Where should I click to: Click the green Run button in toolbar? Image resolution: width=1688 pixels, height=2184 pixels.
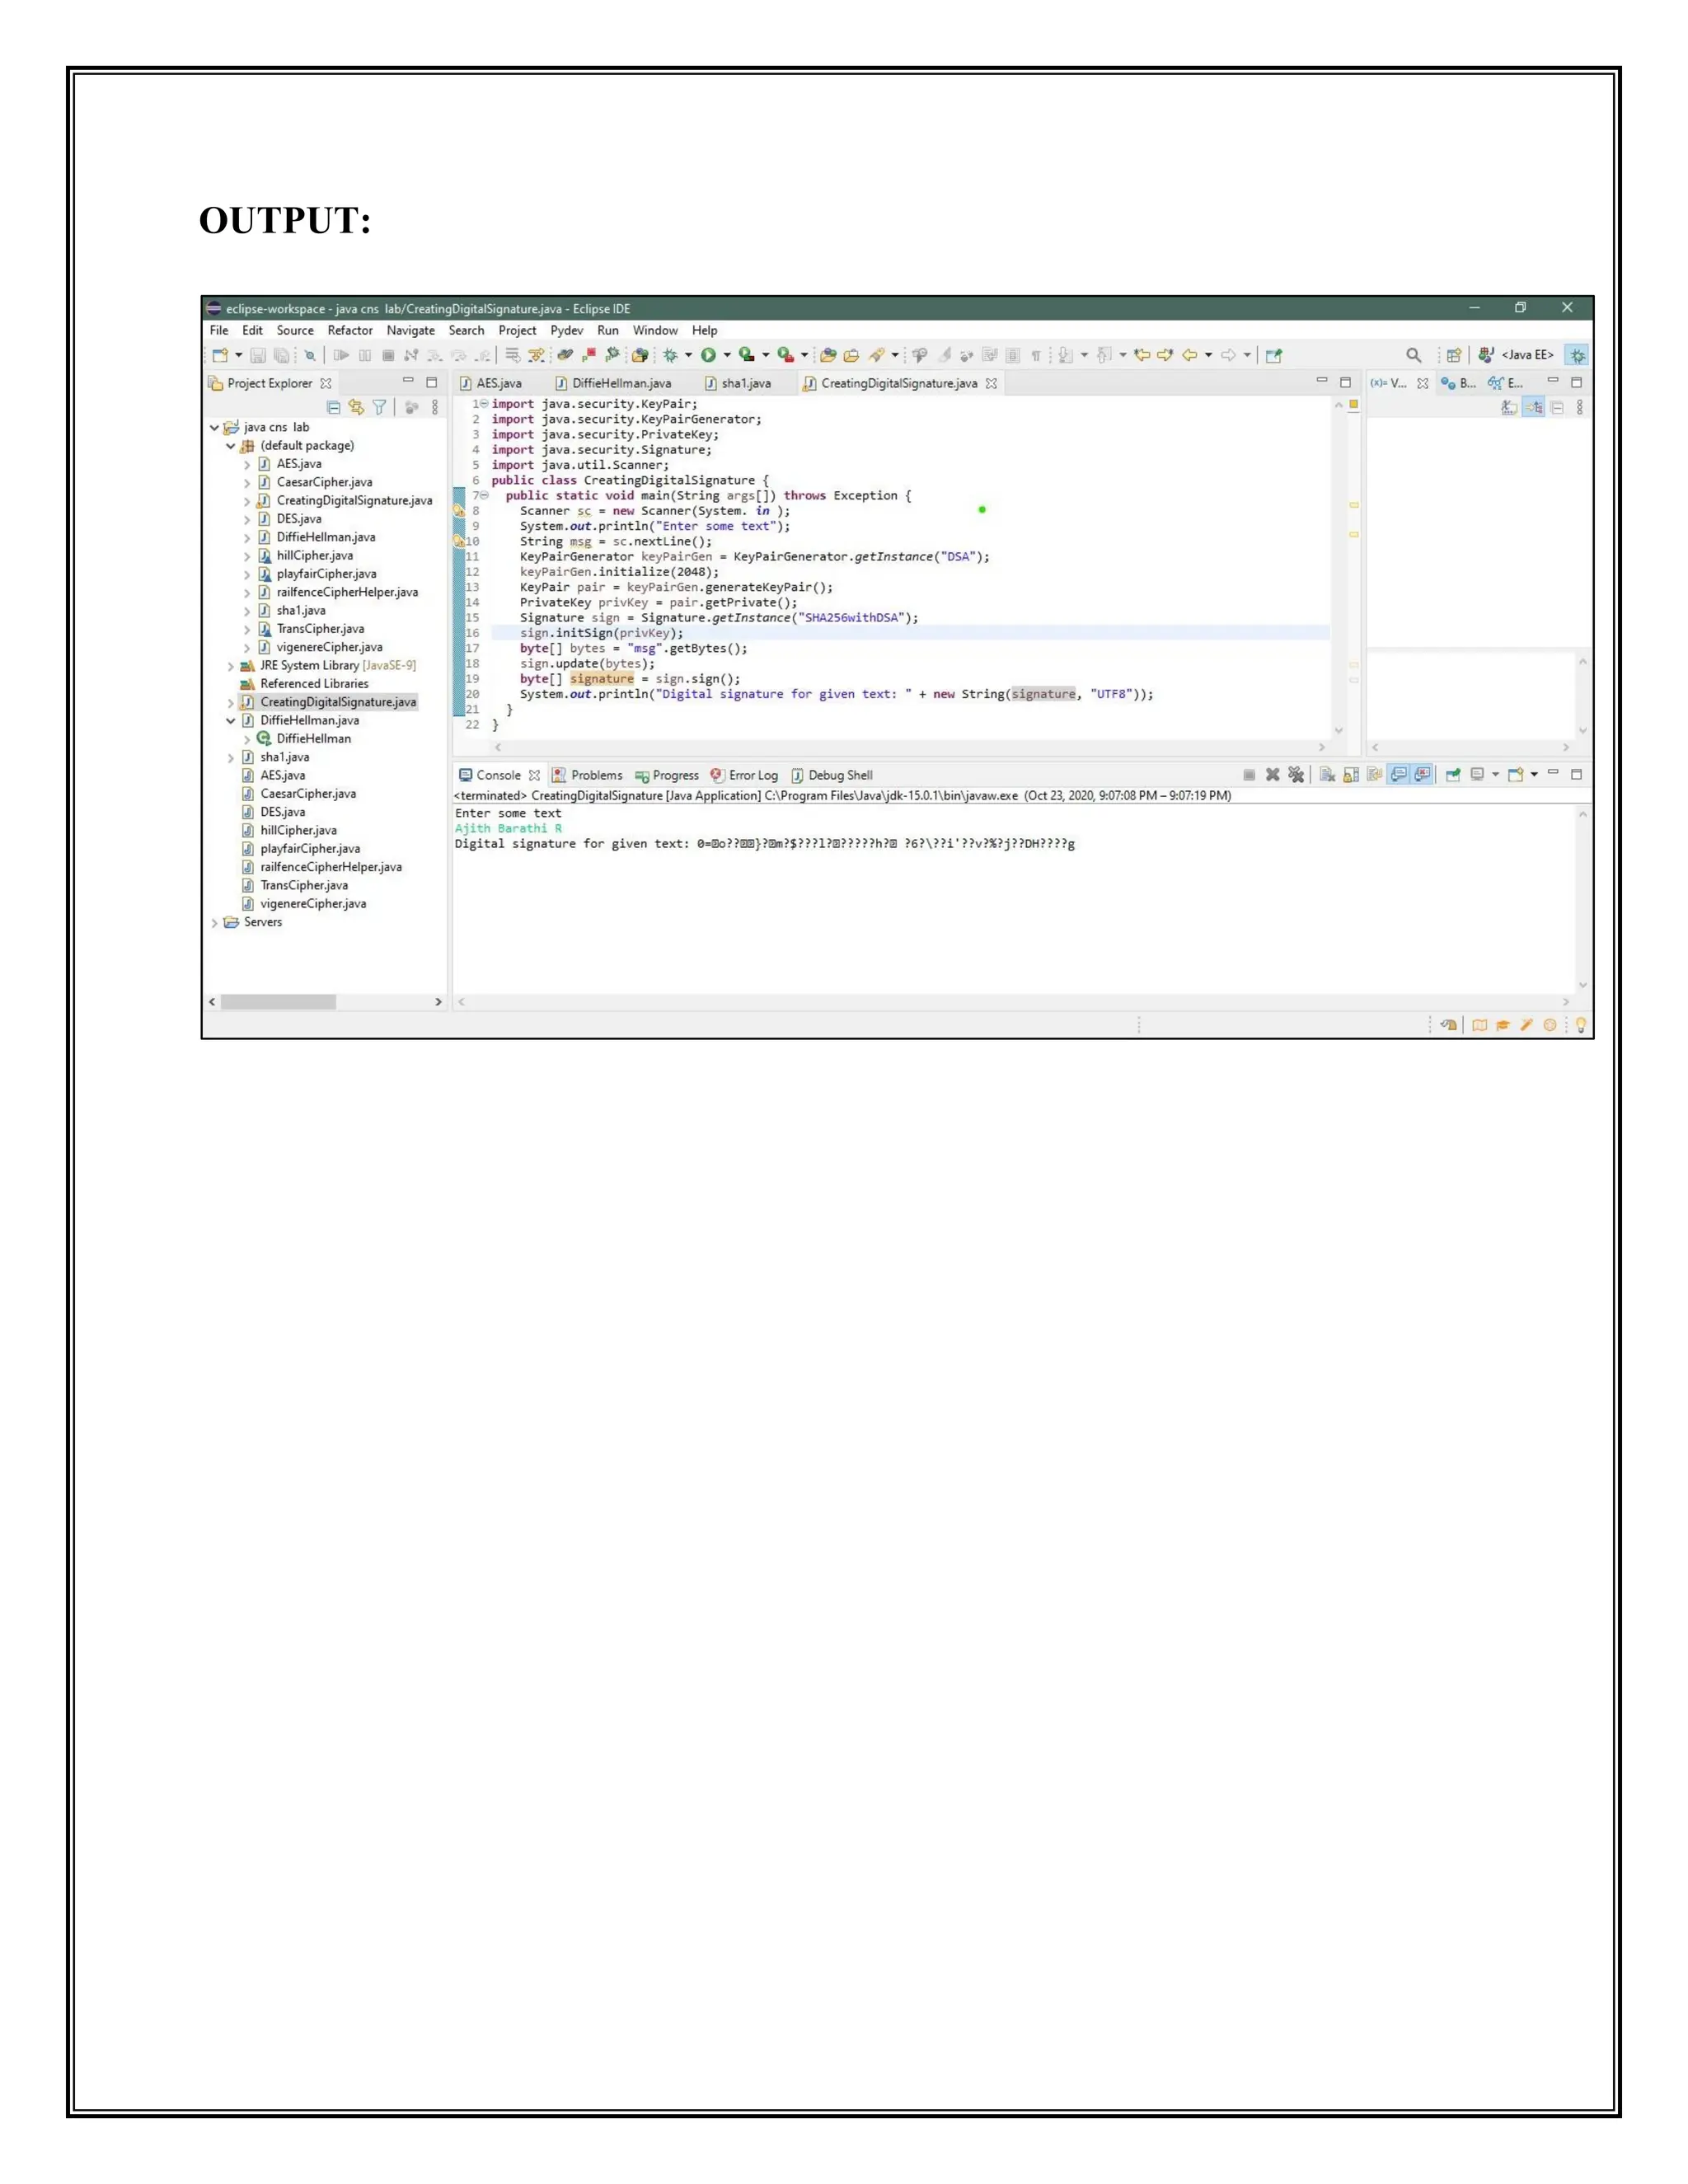tap(708, 355)
